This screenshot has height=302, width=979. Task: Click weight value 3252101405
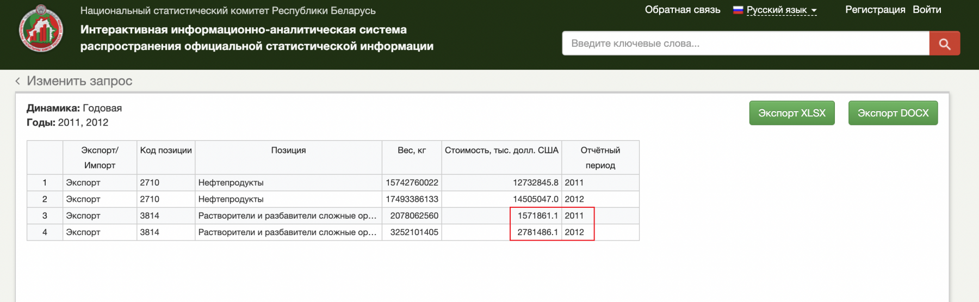click(414, 232)
